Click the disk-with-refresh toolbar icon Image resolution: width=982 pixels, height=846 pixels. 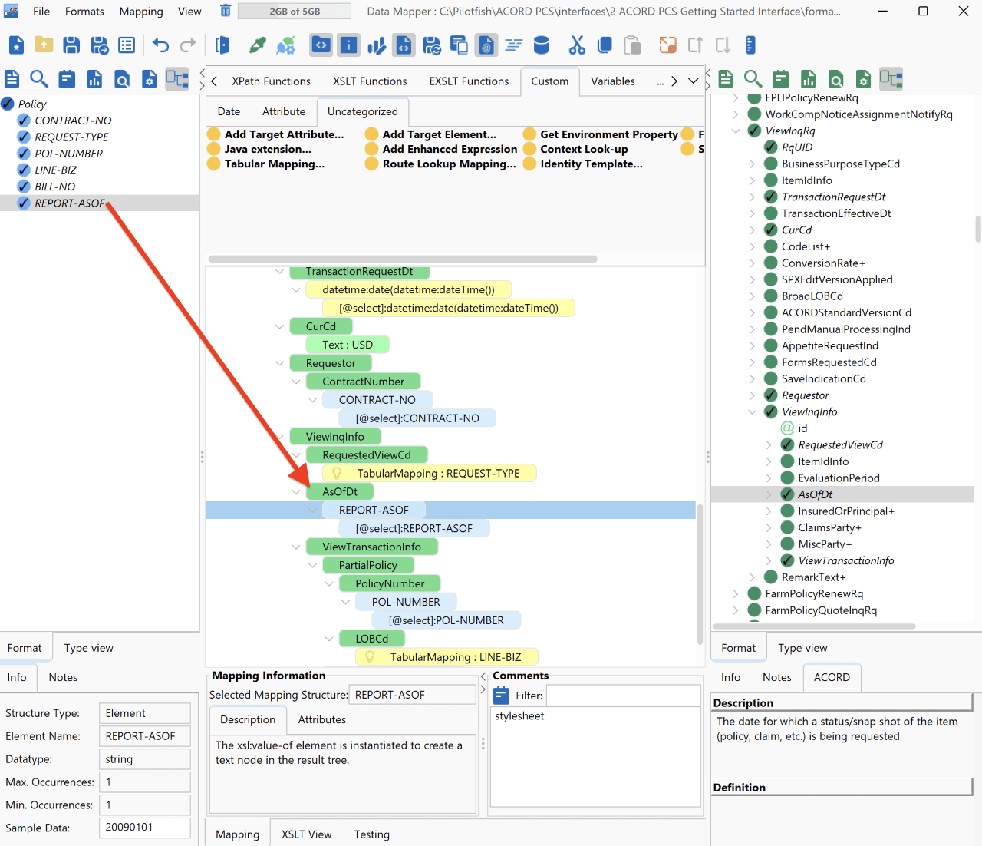click(431, 45)
